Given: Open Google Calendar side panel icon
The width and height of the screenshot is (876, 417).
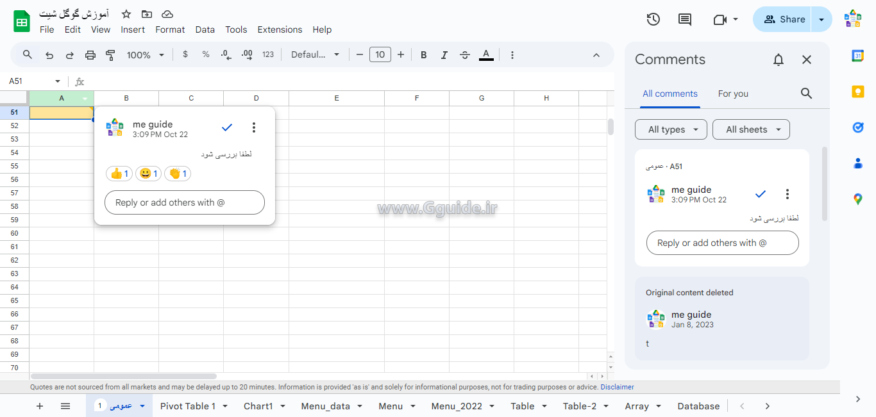Looking at the screenshot, I should point(857,56).
